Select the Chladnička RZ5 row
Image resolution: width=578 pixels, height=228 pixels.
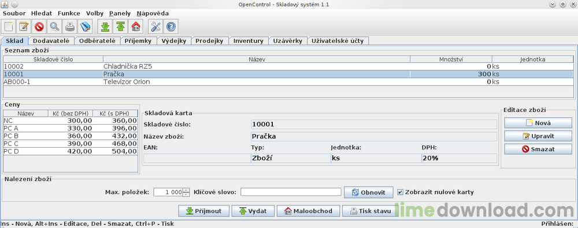coord(288,66)
